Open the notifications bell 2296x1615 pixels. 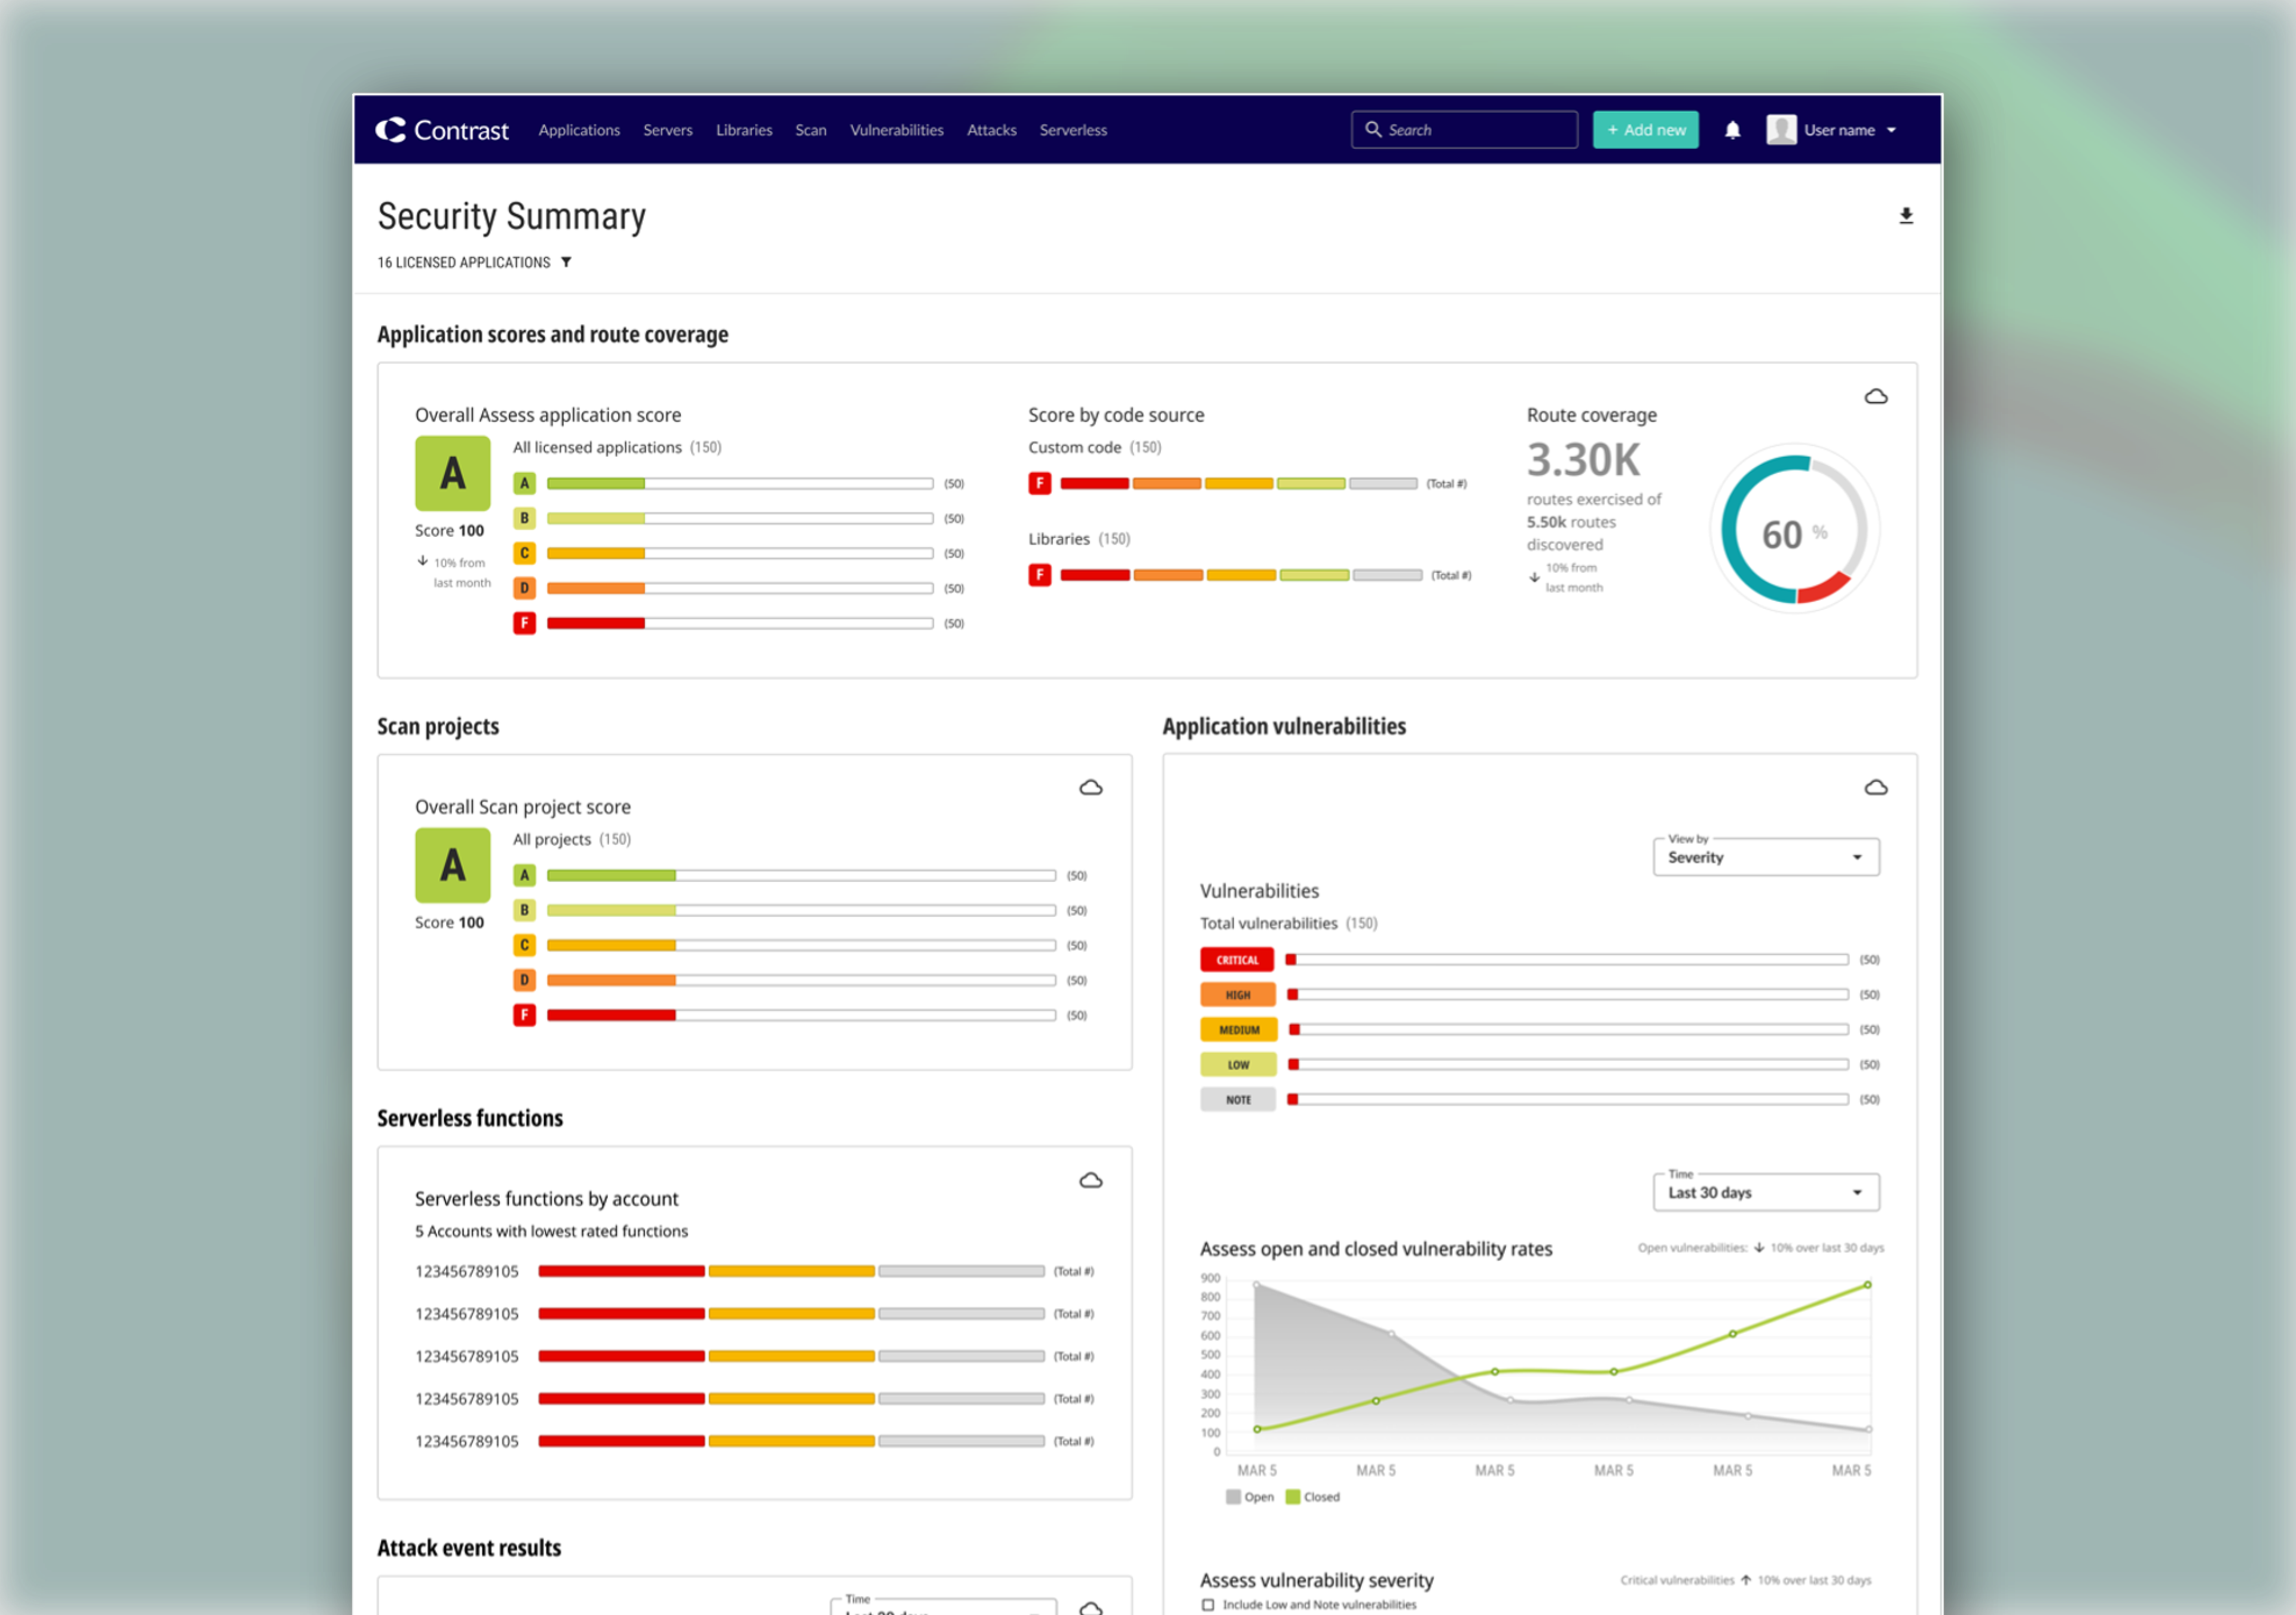[x=1732, y=130]
